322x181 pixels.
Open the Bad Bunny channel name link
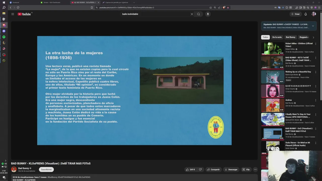coord(24,168)
